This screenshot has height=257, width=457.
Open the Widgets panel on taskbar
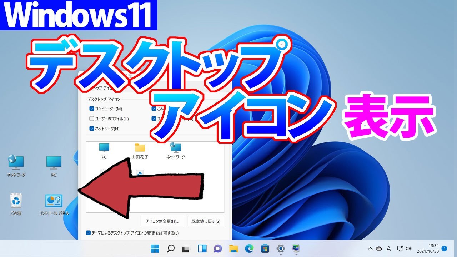tap(202, 248)
